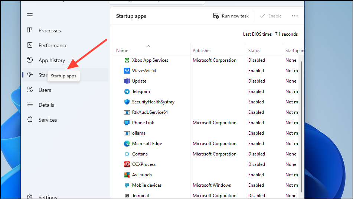This screenshot has width=353, height=199.
Task: Click the Performance graph icon
Action: (30, 45)
